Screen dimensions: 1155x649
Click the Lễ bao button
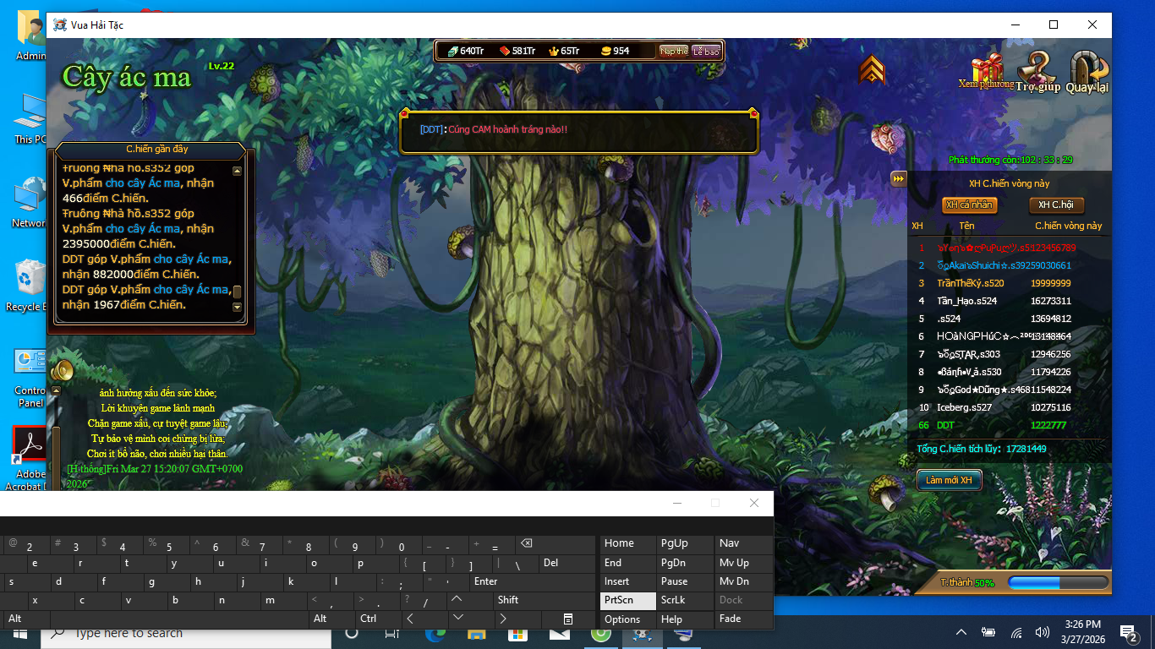point(706,52)
